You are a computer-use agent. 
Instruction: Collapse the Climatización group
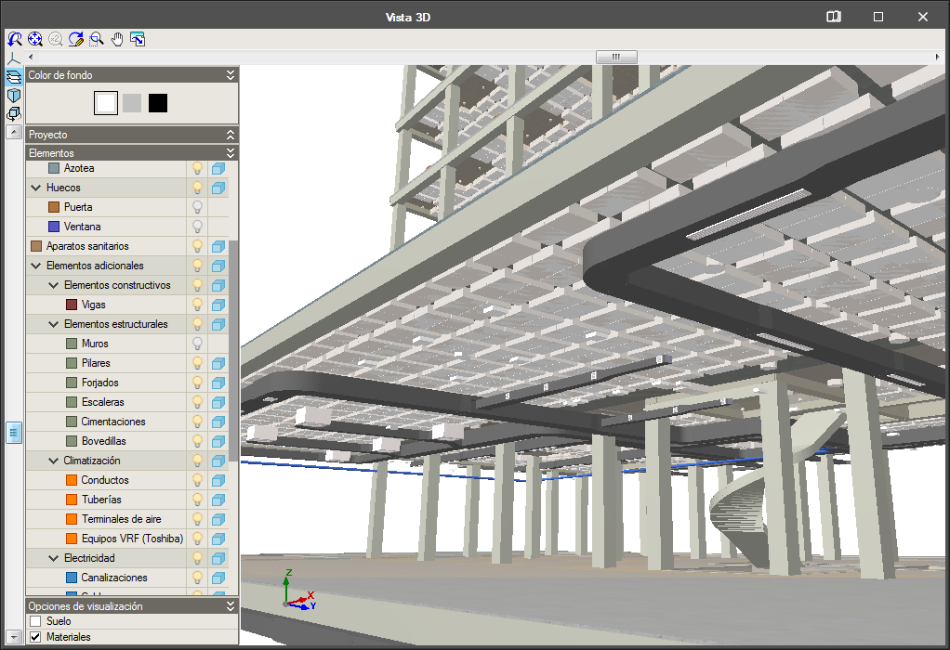[53, 461]
